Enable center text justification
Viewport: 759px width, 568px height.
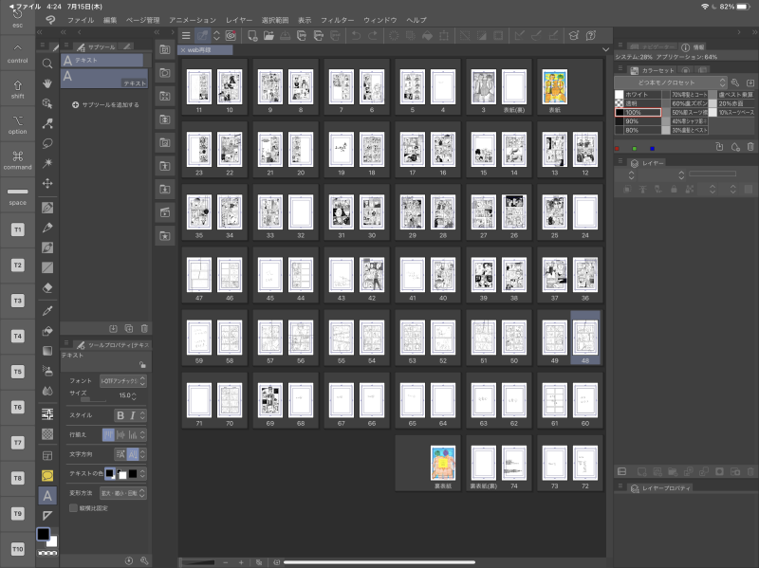(x=120, y=435)
